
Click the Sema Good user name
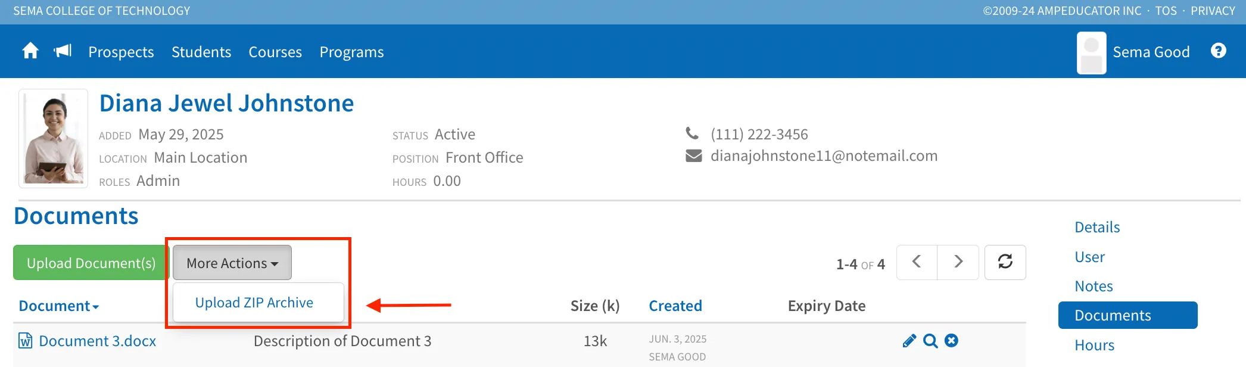1151,52
